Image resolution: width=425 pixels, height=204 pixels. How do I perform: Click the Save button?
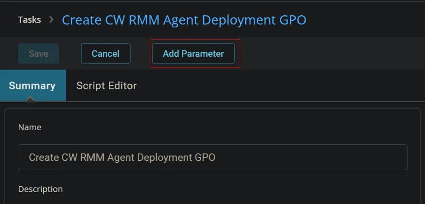39,53
